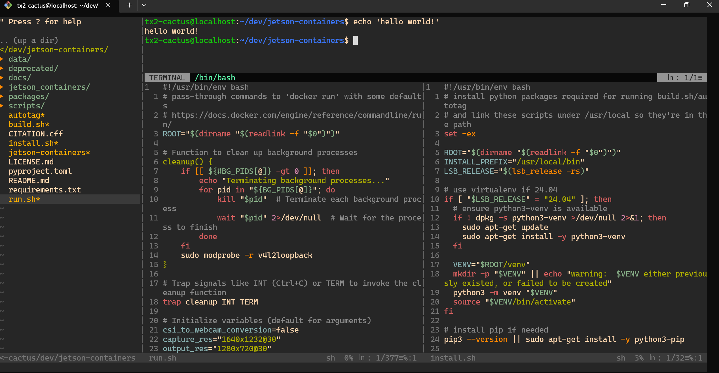Click the install.sh statusline at bottom

[453, 358]
